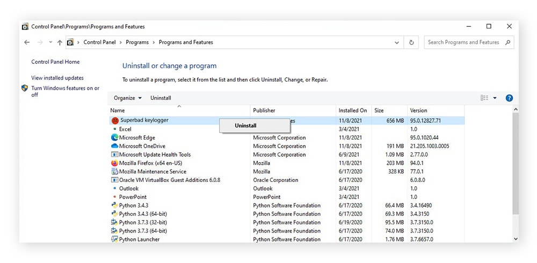The image size is (537, 263).
Task: Click the Mozilla Maintenance Service icon
Action: pyautogui.click(x=115, y=172)
